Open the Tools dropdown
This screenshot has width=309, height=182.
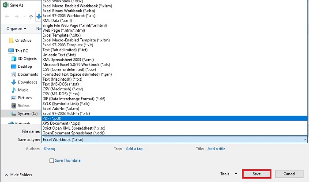(x=229, y=174)
